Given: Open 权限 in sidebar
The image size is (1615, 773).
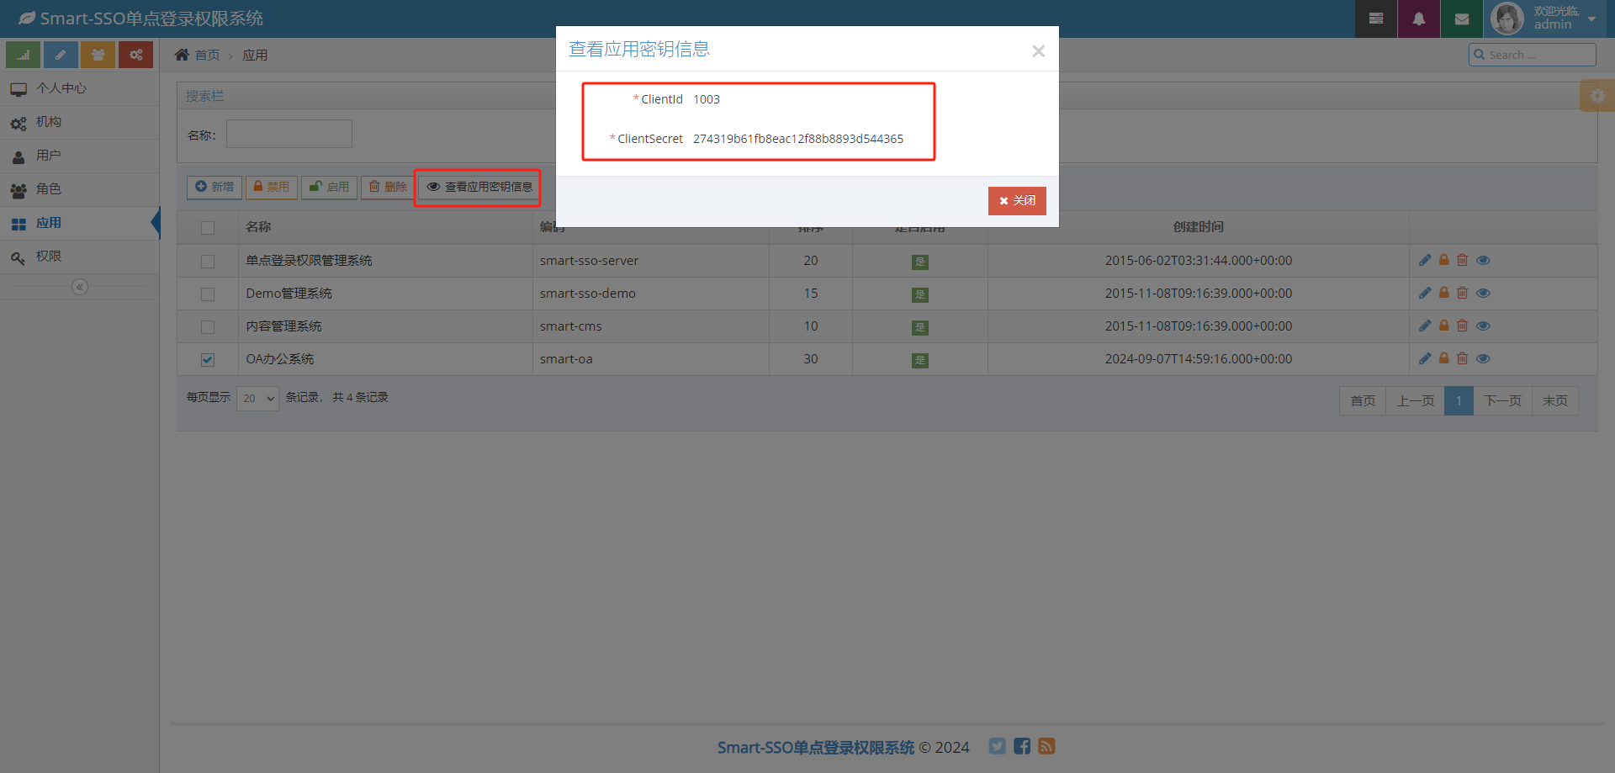Looking at the screenshot, I should pos(80,257).
